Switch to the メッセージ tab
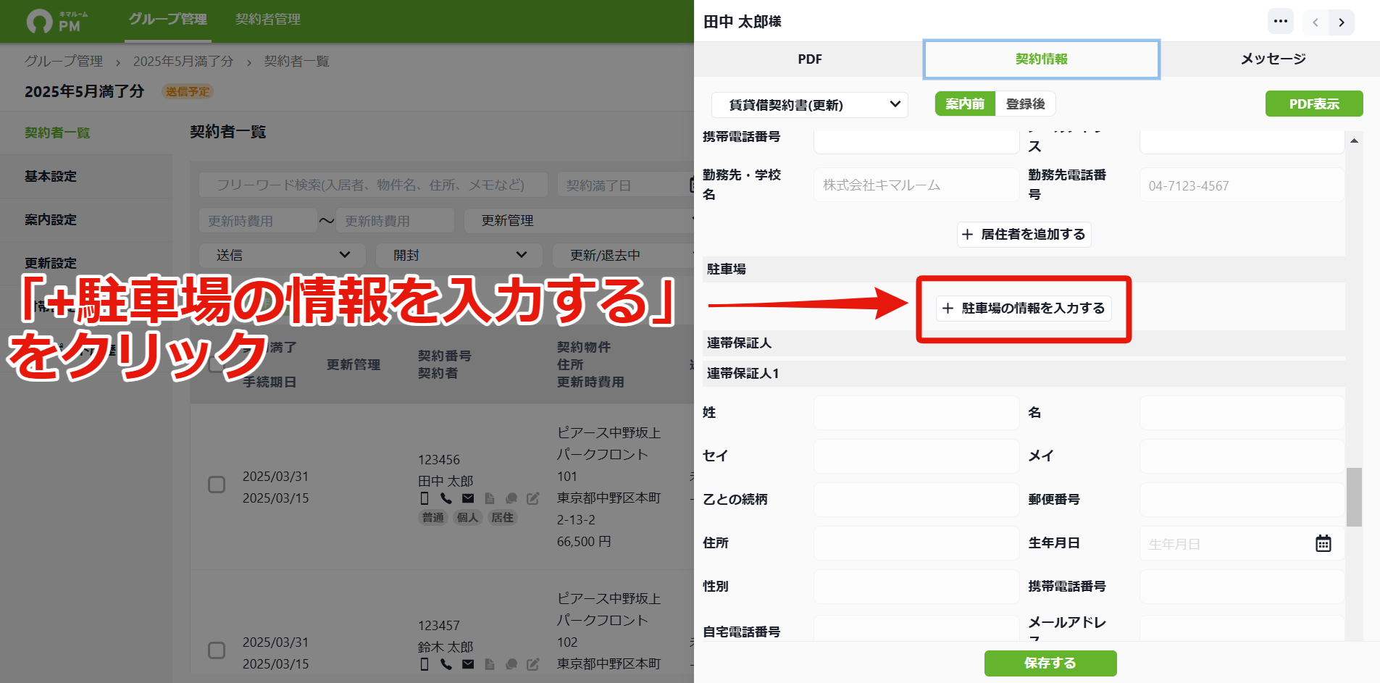Viewport: 1380px width, 683px height. tap(1273, 59)
